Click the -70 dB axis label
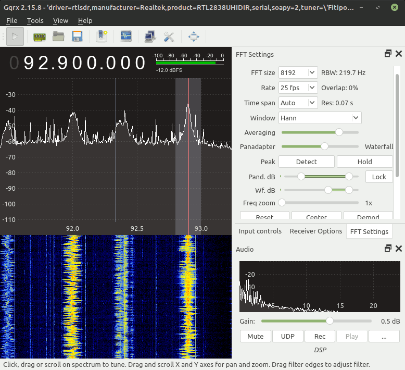This screenshot has height=370, width=405. (x=10, y=157)
